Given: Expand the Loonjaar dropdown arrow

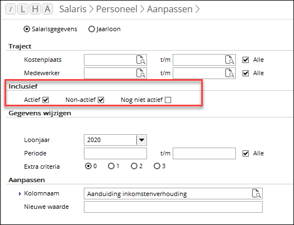Looking at the screenshot, I should pos(141,140).
